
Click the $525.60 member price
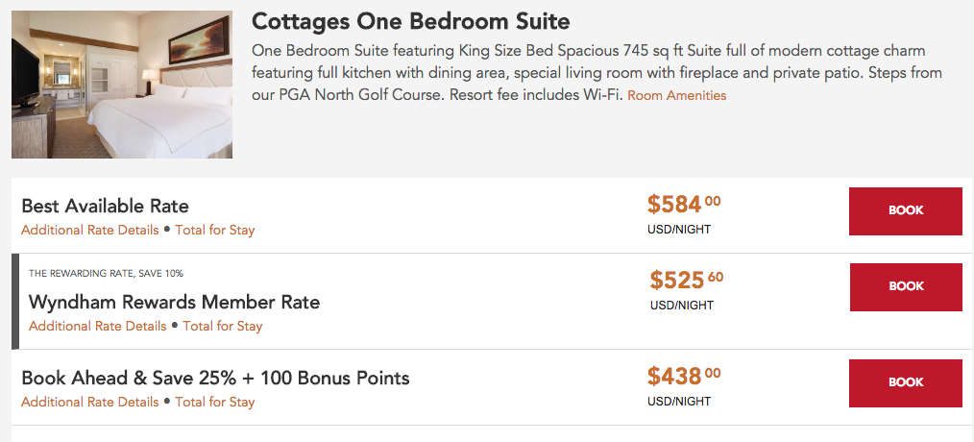[x=686, y=280]
